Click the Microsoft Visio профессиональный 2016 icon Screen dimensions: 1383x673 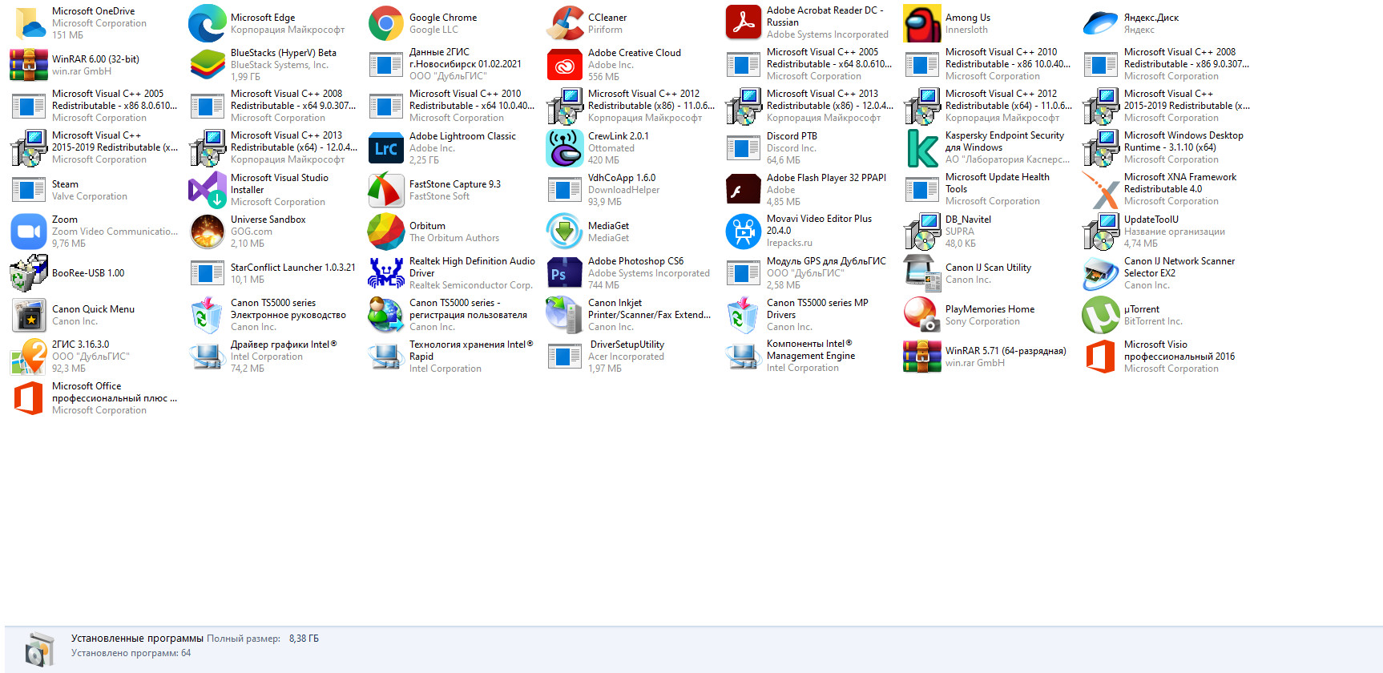tap(1101, 357)
